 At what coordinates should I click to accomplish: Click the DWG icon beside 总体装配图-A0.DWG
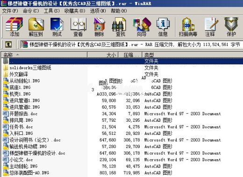click(6, 173)
